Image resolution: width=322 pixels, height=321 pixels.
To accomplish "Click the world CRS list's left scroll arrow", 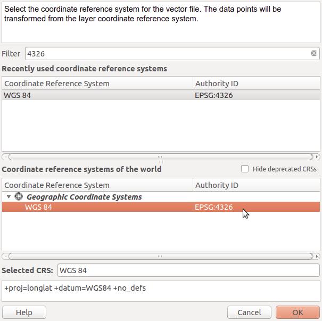I will pyautogui.click(x=5, y=256).
